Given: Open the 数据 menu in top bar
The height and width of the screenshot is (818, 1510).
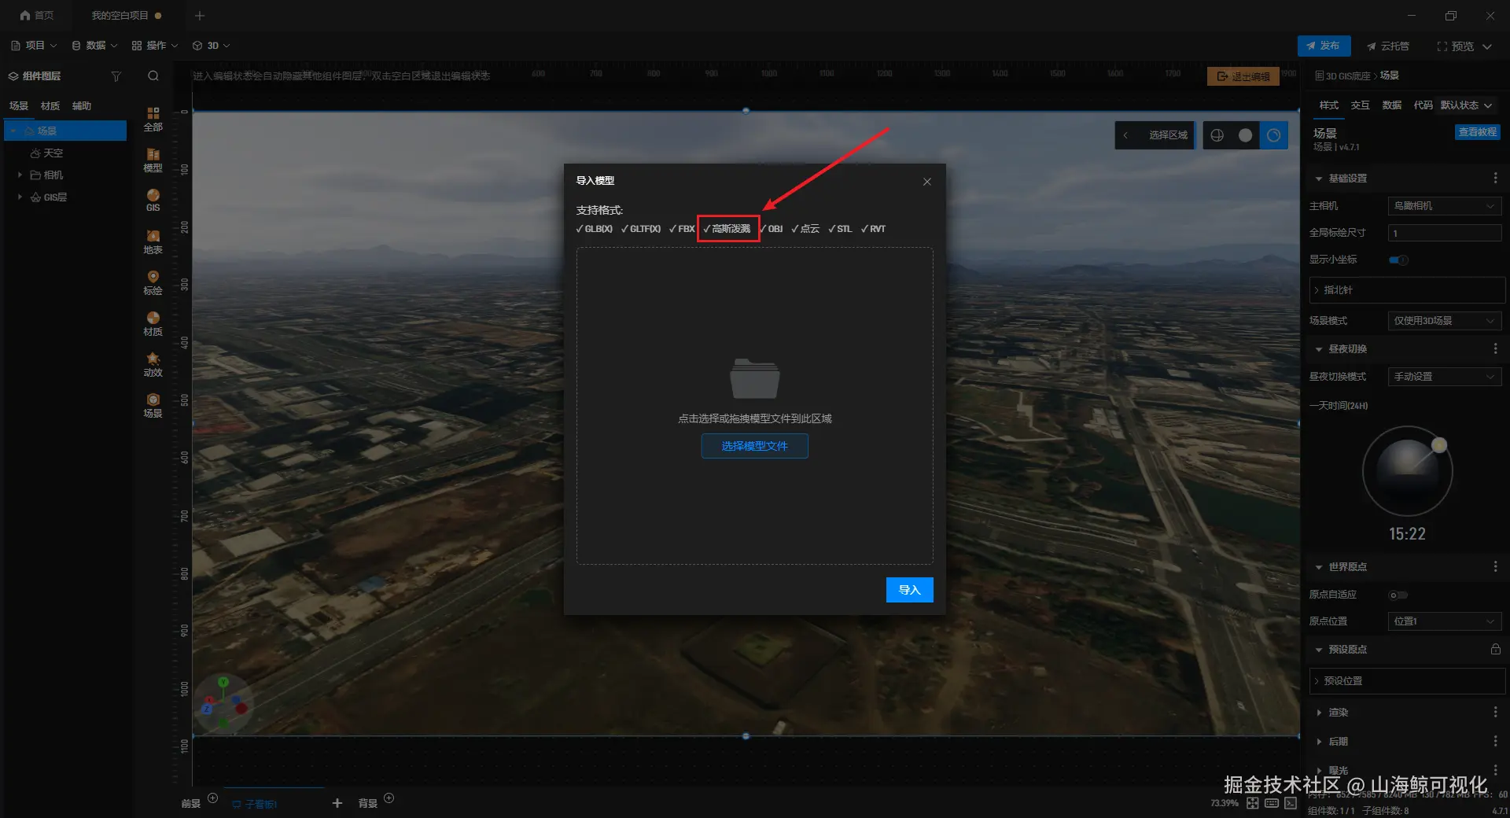Looking at the screenshot, I should point(94,46).
